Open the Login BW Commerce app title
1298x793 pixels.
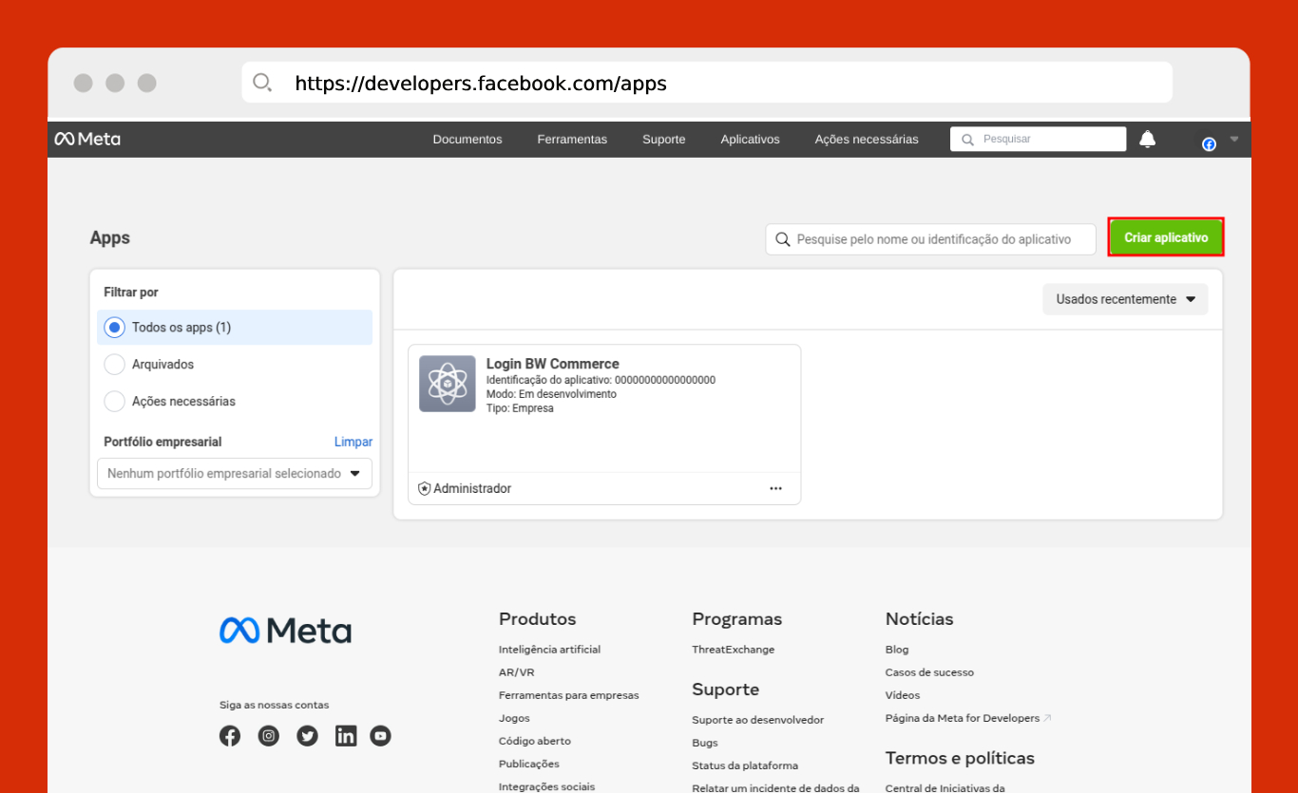pyautogui.click(x=552, y=364)
